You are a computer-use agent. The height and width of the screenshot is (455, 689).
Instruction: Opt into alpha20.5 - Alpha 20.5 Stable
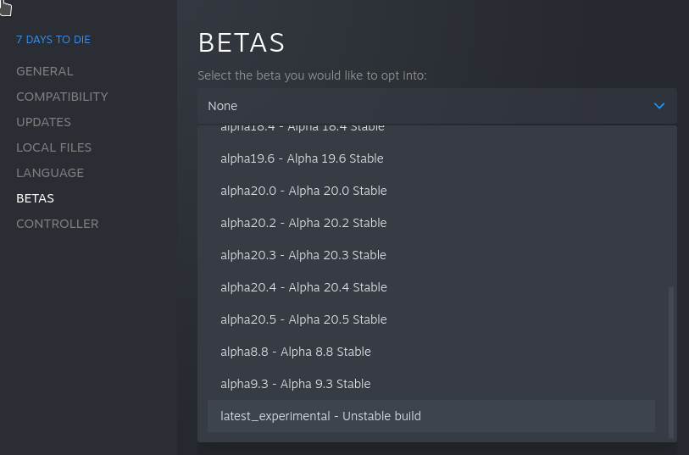tap(303, 319)
